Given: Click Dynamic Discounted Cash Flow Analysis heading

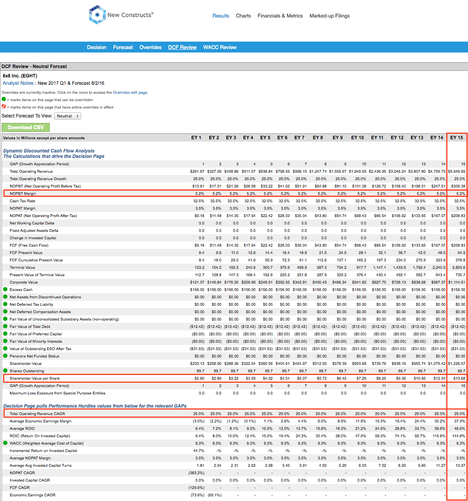Looking at the screenshot, I should pyautogui.click(x=49, y=151).
